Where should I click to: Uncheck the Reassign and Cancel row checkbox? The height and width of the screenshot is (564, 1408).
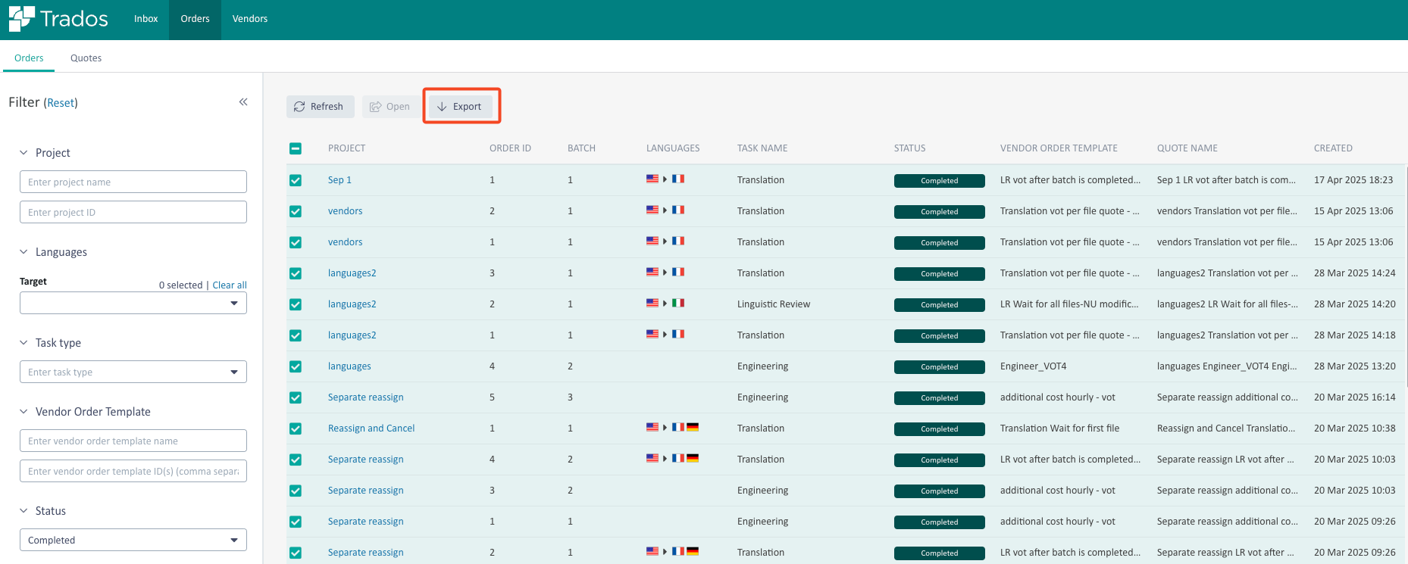(x=296, y=428)
